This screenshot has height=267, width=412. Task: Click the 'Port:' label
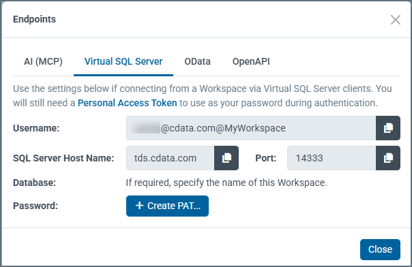click(265, 158)
